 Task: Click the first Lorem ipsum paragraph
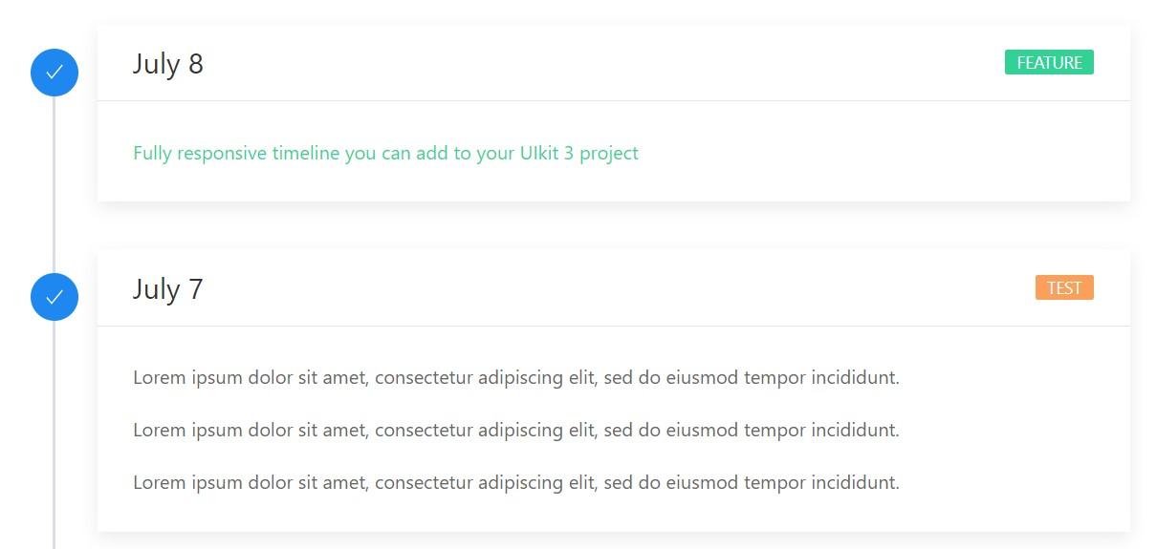(515, 378)
